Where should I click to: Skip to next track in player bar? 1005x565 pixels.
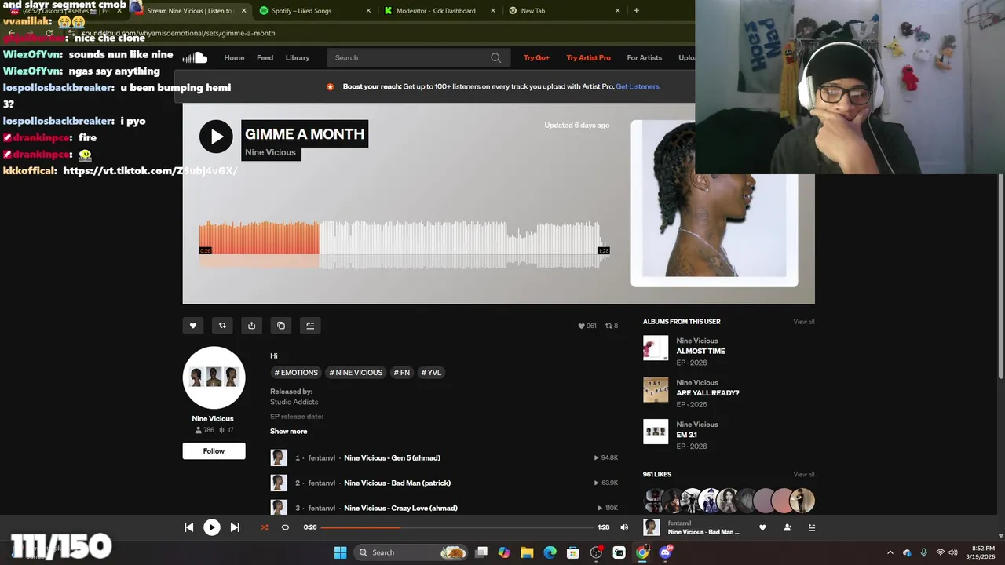(235, 527)
